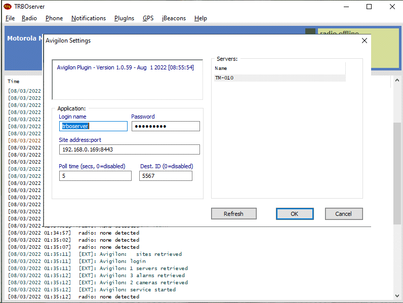Confirm settings with the OK button
403x303 pixels.
tap(294, 214)
